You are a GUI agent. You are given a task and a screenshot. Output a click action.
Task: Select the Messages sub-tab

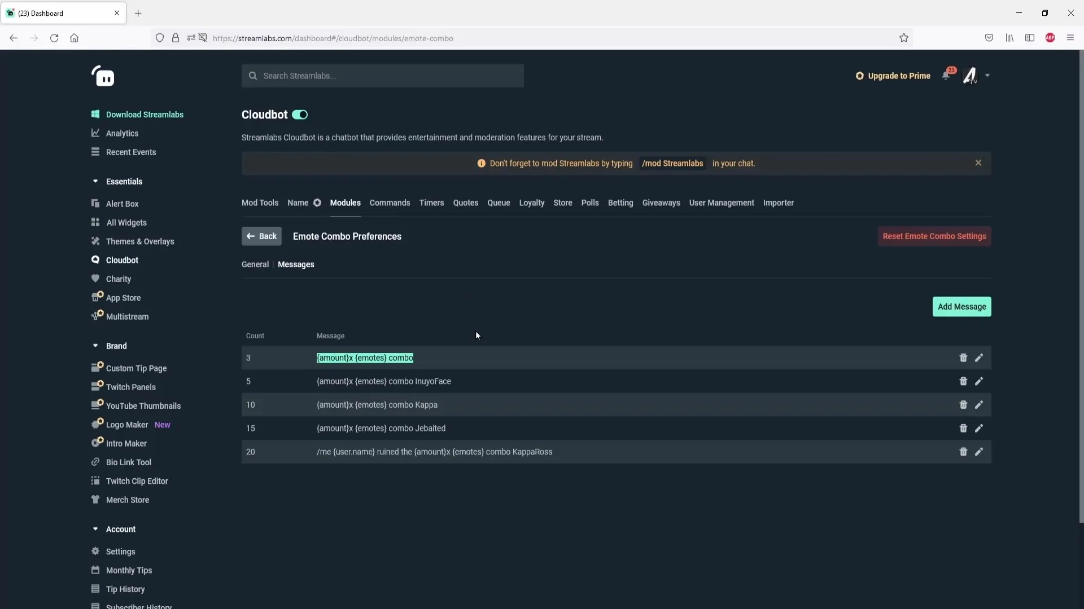296,264
